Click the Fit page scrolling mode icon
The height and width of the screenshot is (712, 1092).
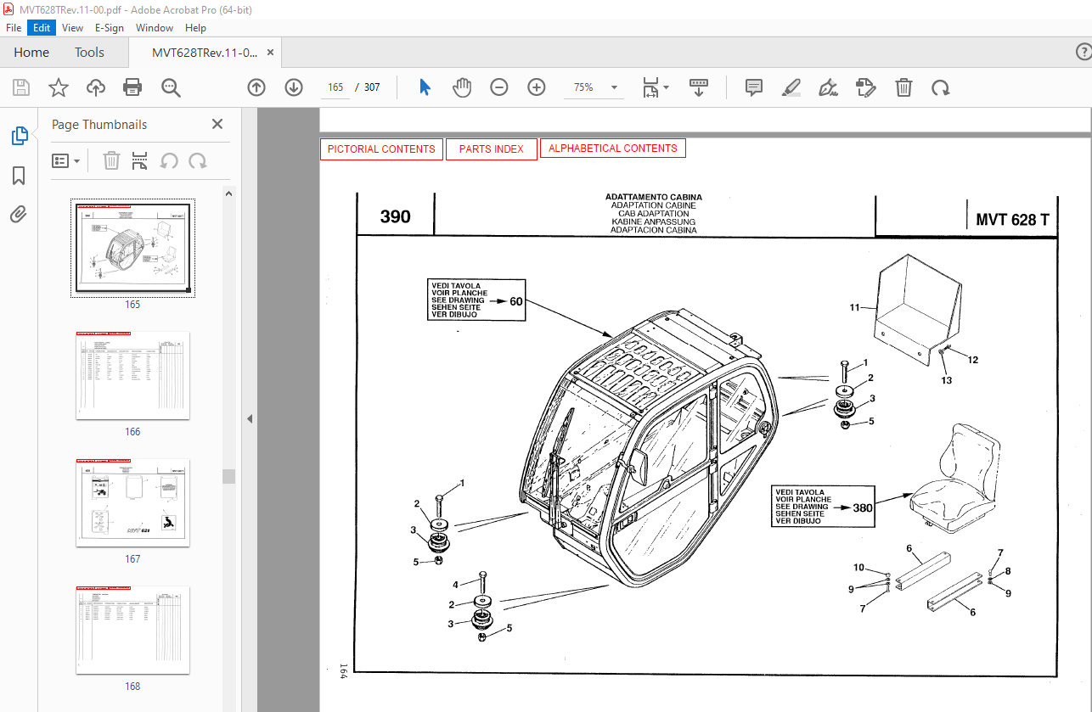coord(650,87)
